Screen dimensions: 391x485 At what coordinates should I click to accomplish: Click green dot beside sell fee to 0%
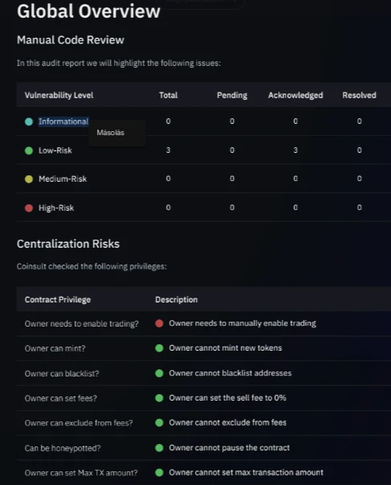[159, 398]
